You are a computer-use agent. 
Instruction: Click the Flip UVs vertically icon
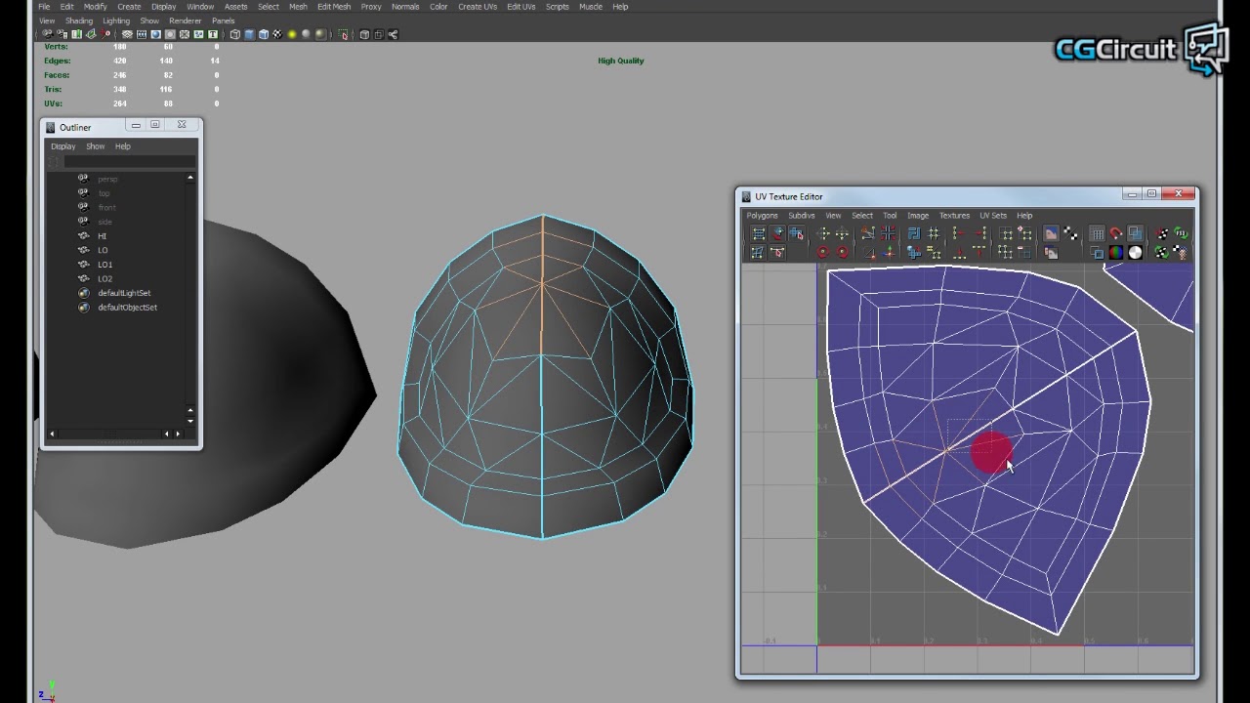point(843,233)
